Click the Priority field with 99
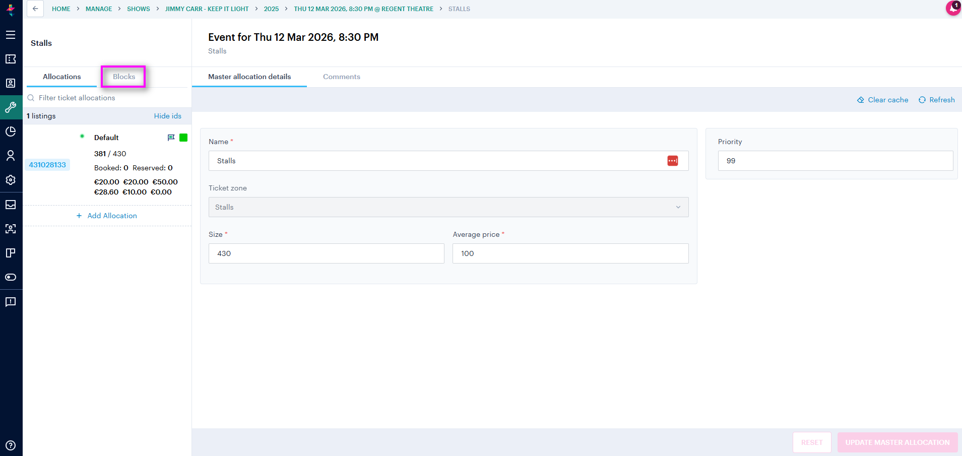 click(x=836, y=161)
